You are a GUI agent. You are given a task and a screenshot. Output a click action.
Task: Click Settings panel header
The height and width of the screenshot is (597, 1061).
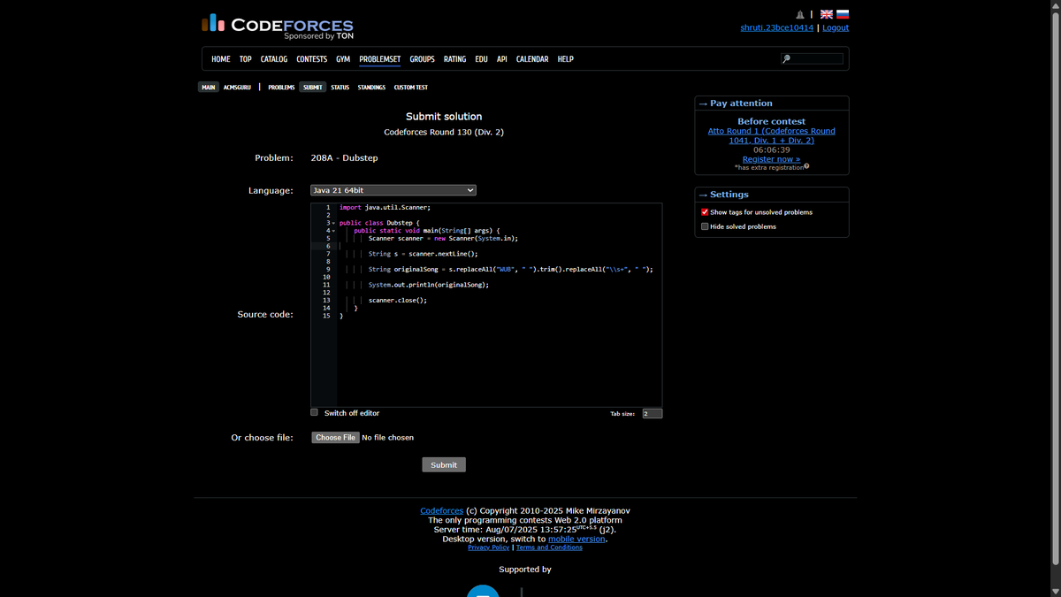pyautogui.click(x=772, y=195)
